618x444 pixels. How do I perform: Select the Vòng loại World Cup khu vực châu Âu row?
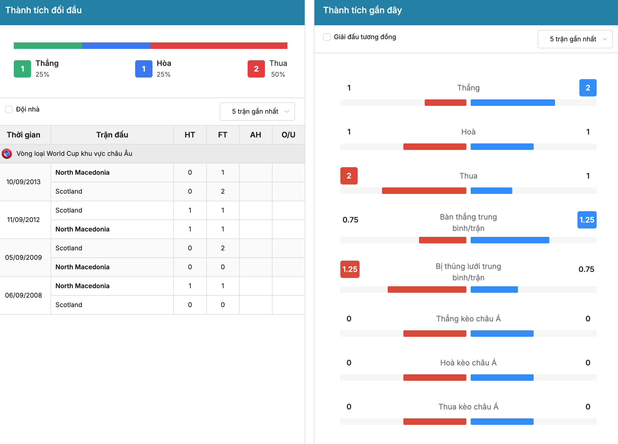(152, 153)
